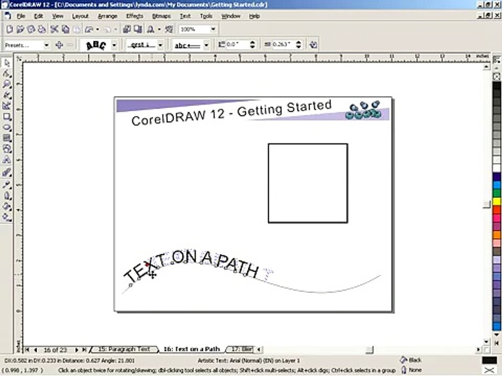
Task: Go to the first page button
Action: coord(27,350)
